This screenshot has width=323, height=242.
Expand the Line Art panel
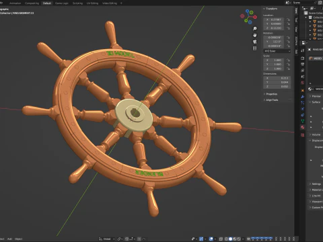[315, 196]
